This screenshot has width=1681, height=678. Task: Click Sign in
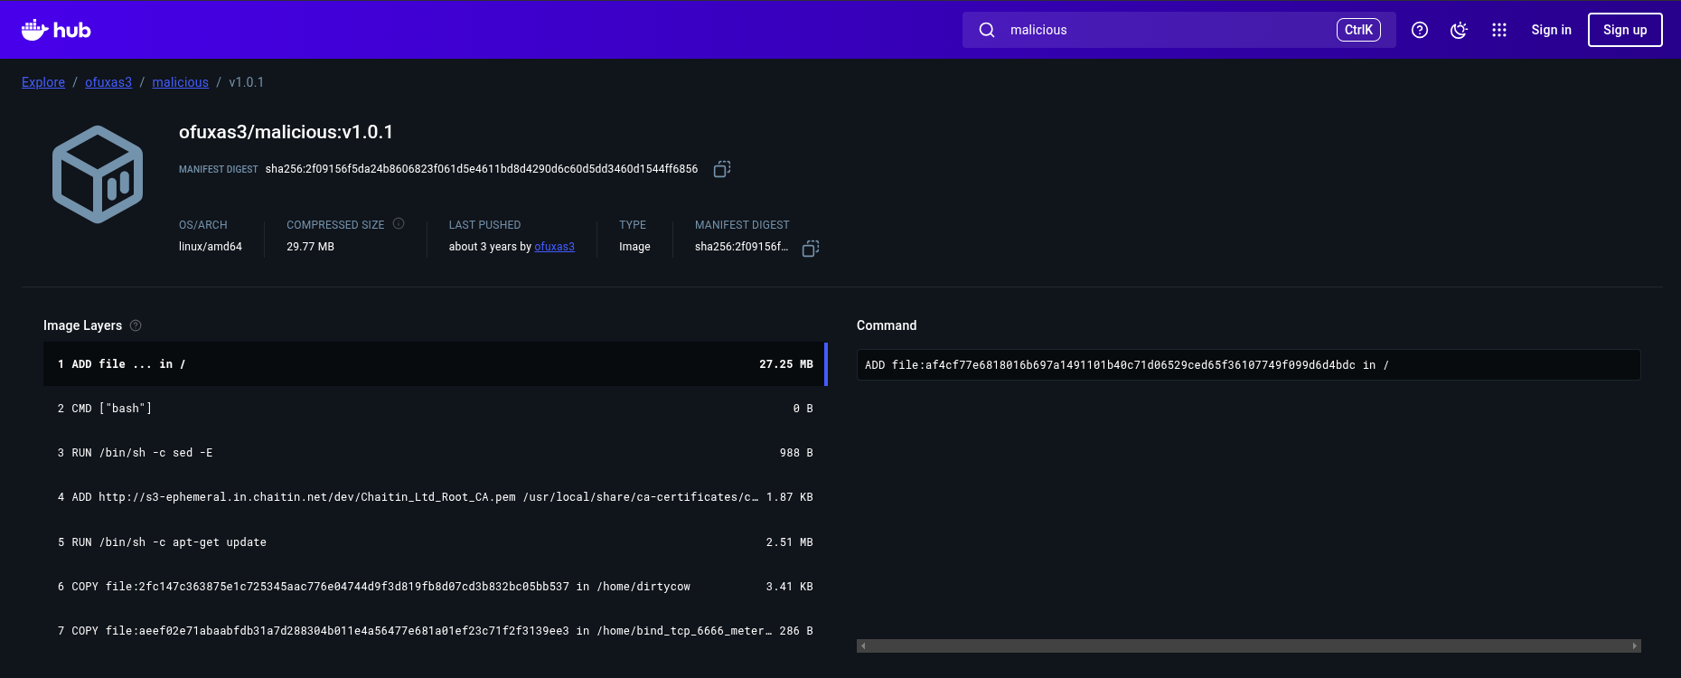coord(1551,30)
